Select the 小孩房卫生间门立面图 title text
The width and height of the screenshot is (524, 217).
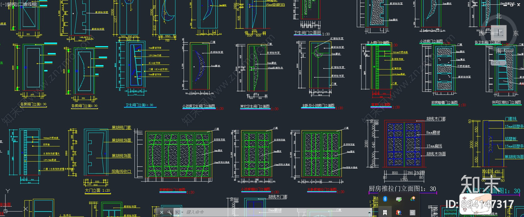coord(198,107)
